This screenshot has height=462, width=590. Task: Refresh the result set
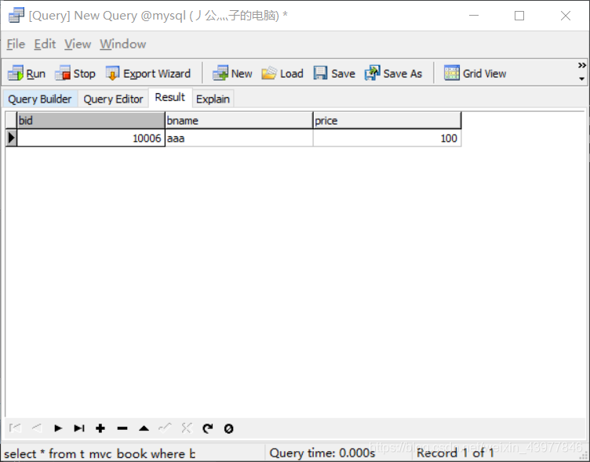click(208, 428)
